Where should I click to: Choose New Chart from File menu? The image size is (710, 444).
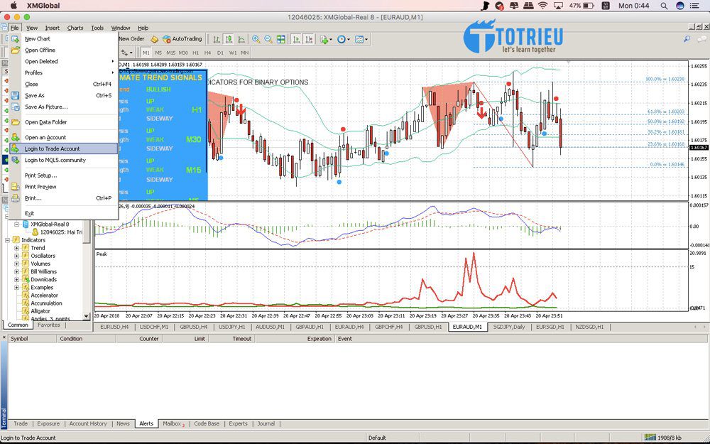pyautogui.click(x=64, y=39)
